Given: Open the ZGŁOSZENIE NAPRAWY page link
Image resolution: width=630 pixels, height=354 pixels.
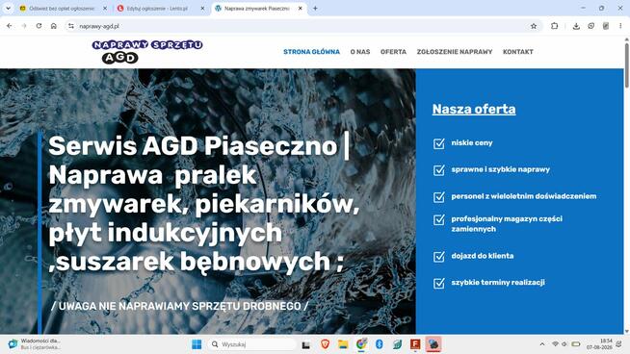Looking at the screenshot, I should click(x=455, y=52).
